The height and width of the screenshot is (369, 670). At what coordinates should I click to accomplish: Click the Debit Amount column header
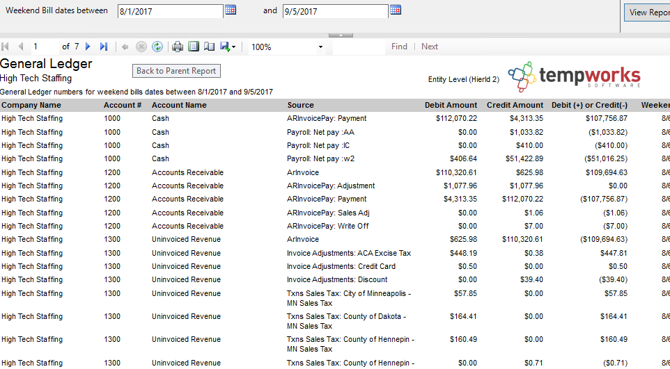[x=451, y=105]
